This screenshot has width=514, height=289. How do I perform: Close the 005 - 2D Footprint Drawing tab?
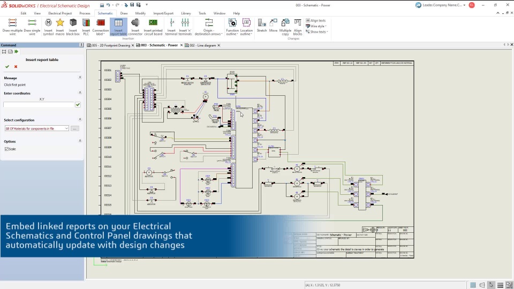coord(133,45)
